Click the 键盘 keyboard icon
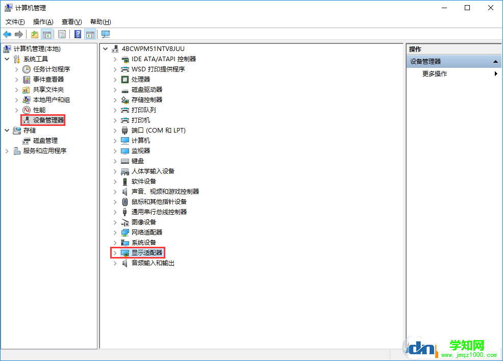 point(125,161)
